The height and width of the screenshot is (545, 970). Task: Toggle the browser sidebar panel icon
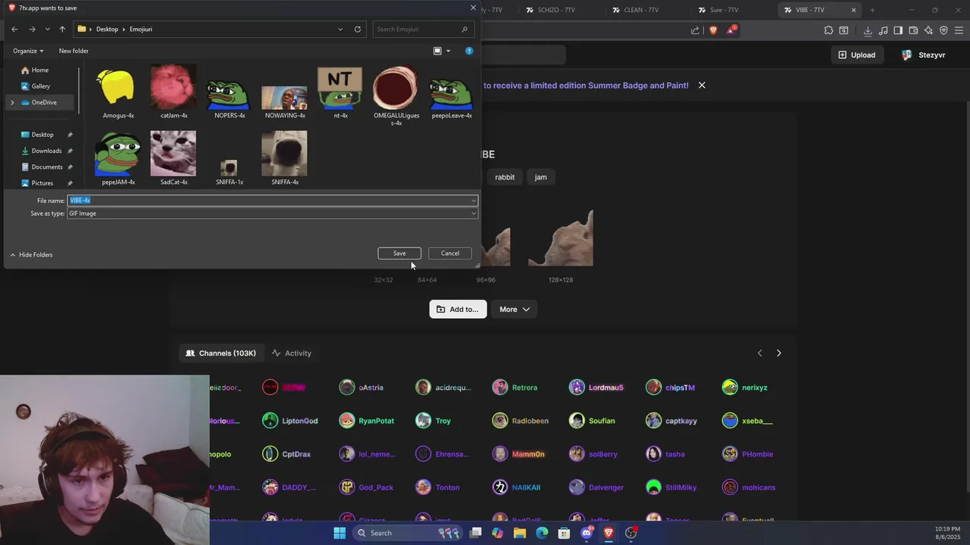pyautogui.click(x=898, y=30)
